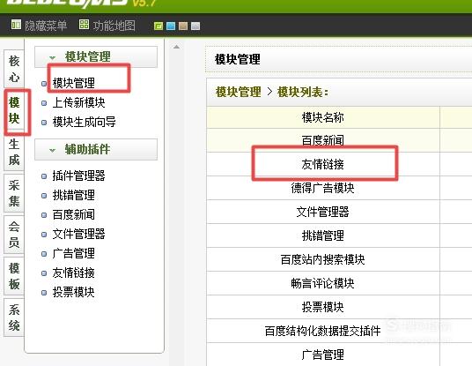The image size is (472, 366).
Task: Open the 生成 side tab
Action: click(14, 153)
